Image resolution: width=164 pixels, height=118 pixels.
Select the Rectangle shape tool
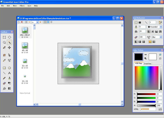tap(4, 68)
